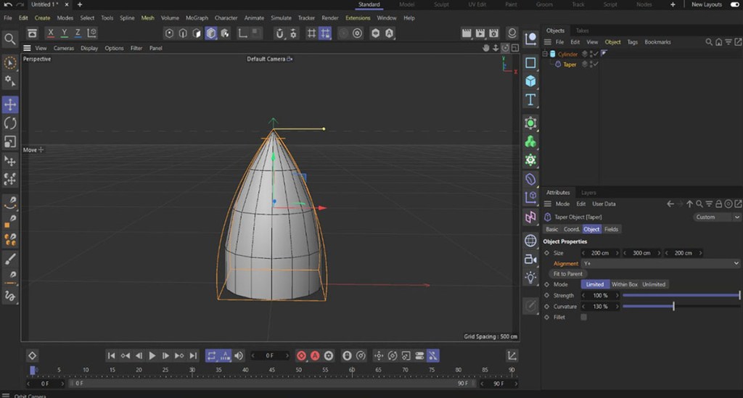Click the Fit to Parent button
This screenshot has height=398, width=743.
pos(567,274)
